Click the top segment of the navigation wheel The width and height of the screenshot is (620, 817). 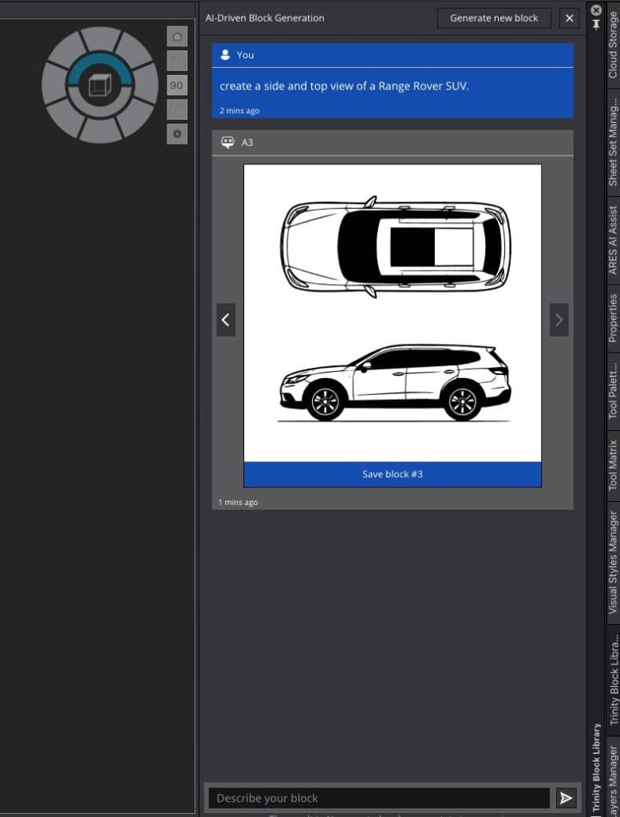coord(101,38)
